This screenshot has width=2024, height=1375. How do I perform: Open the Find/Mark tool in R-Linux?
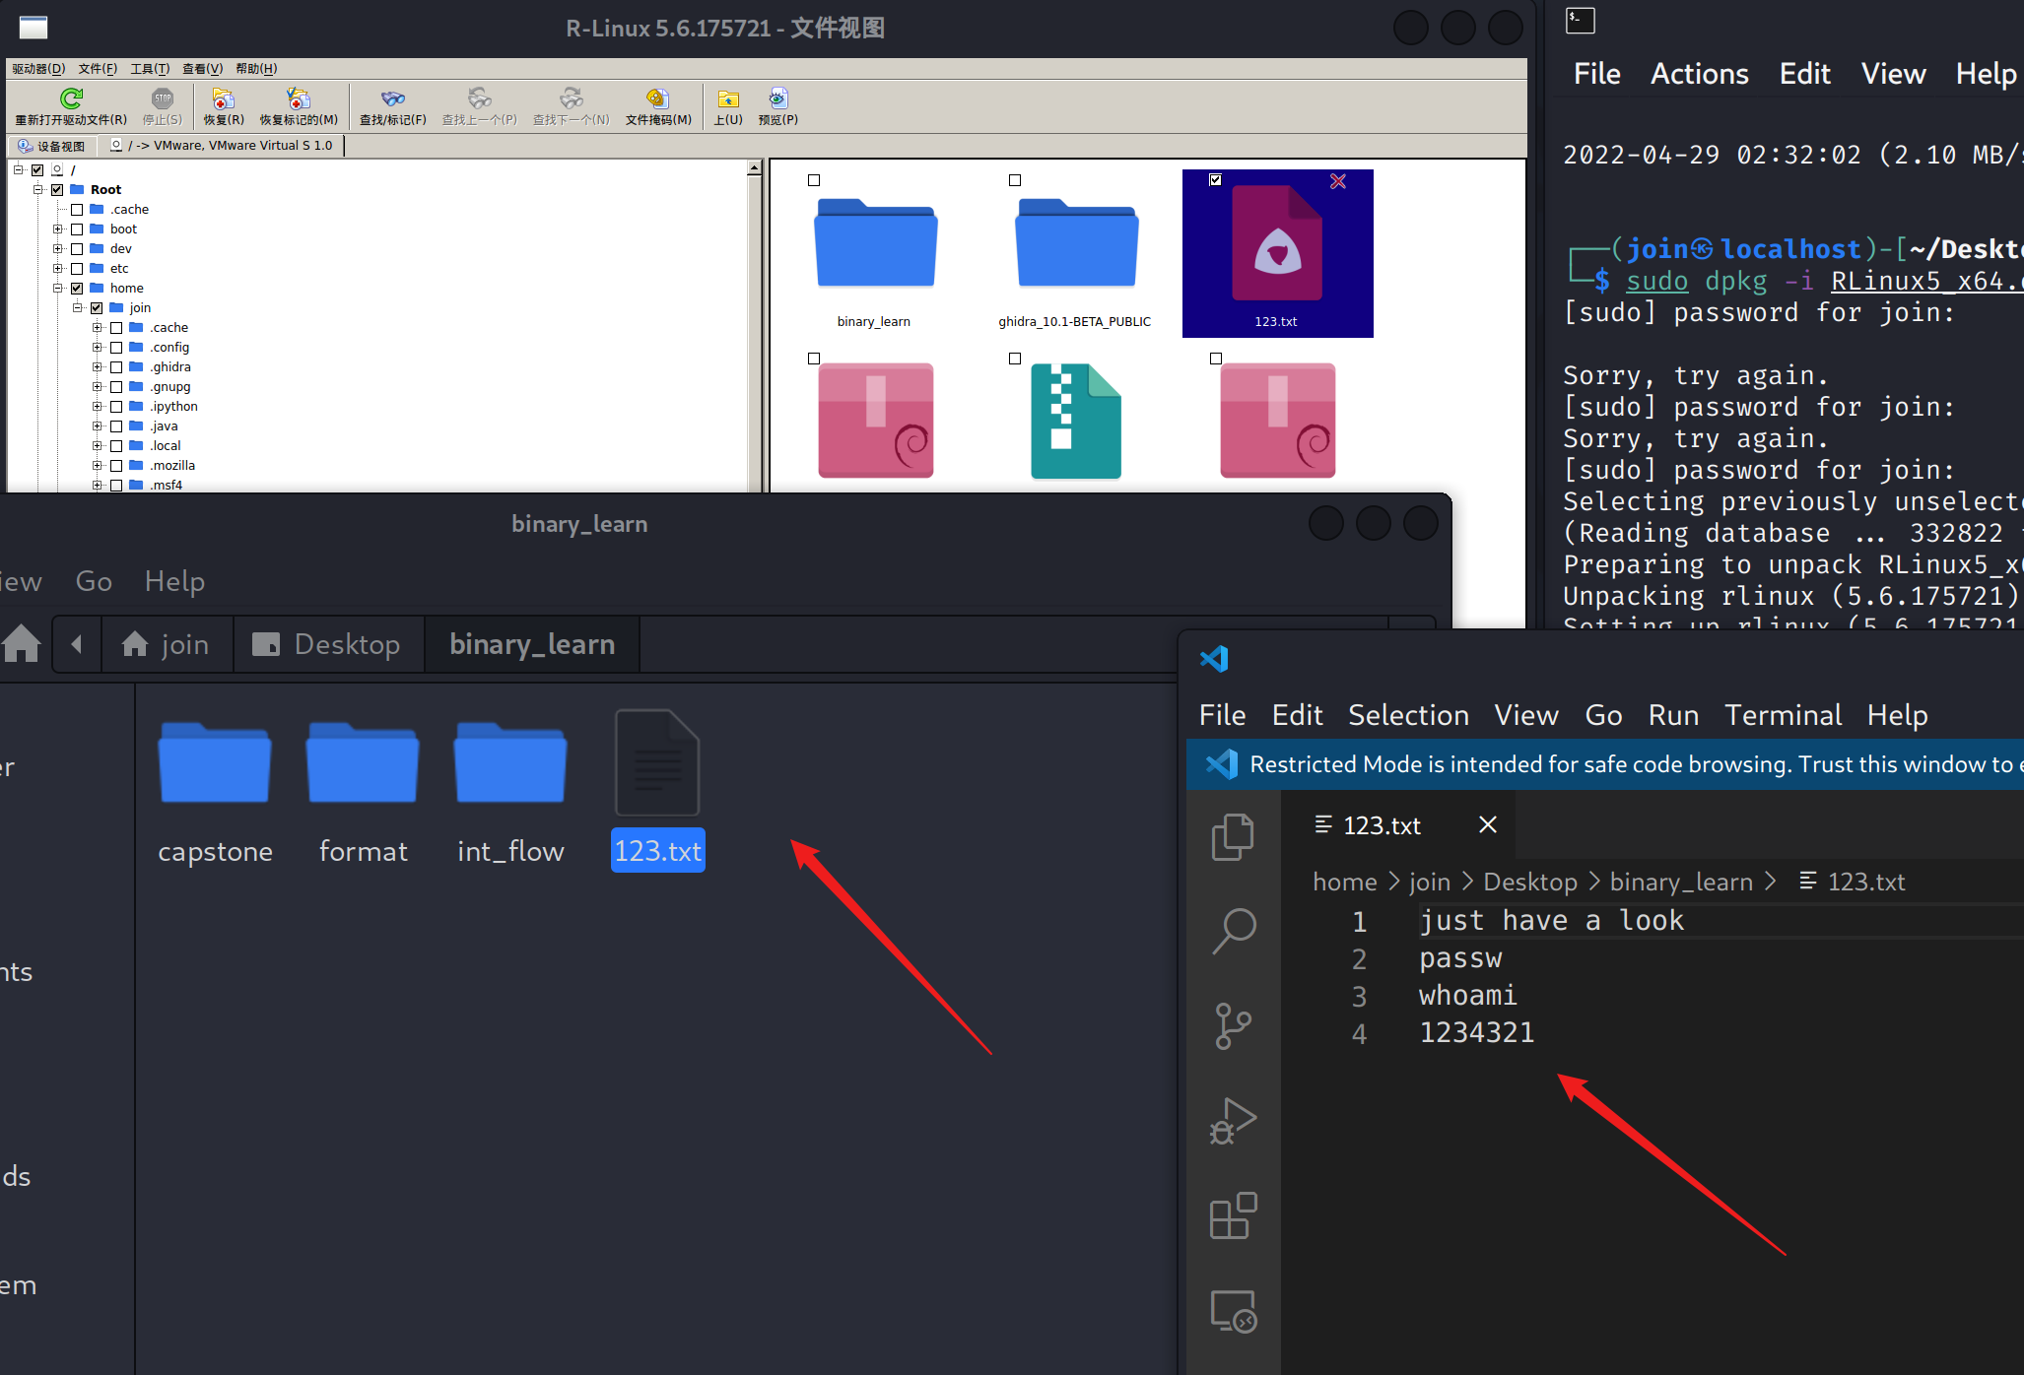[392, 98]
